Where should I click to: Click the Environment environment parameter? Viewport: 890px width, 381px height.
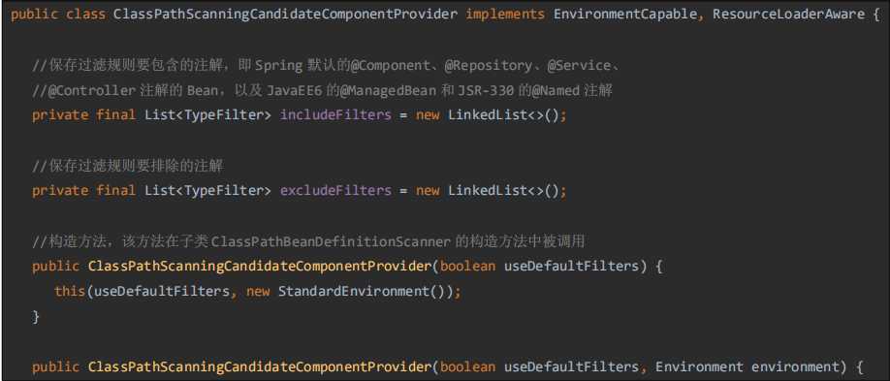(751, 366)
